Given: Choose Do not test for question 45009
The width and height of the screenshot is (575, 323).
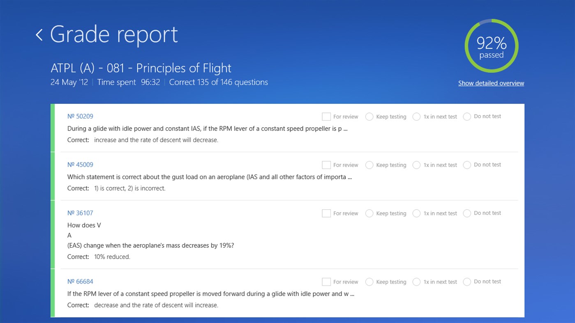Looking at the screenshot, I should 467,165.
